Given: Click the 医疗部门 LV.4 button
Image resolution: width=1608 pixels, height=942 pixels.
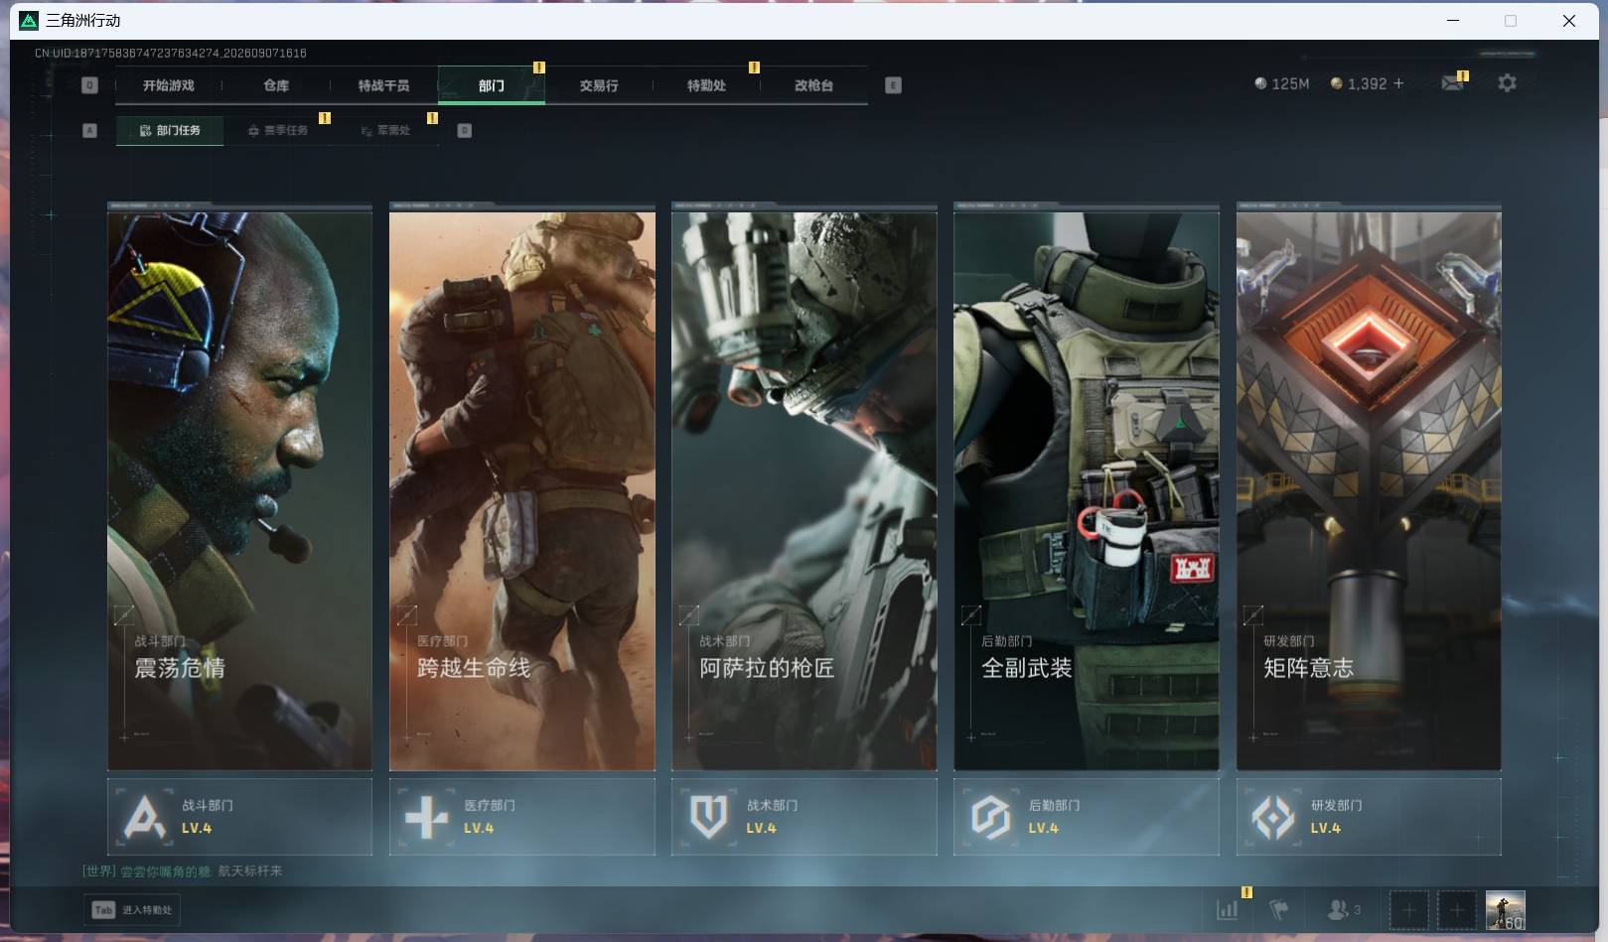Looking at the screenshot, I should click(x=521, y=817).
